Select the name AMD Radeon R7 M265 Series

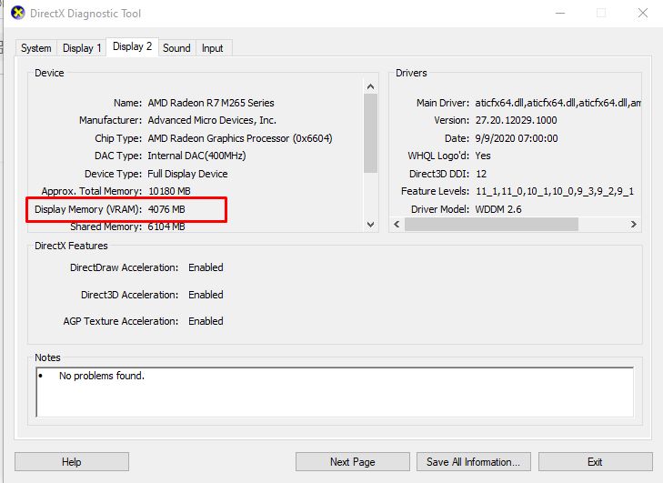[211, 103]
